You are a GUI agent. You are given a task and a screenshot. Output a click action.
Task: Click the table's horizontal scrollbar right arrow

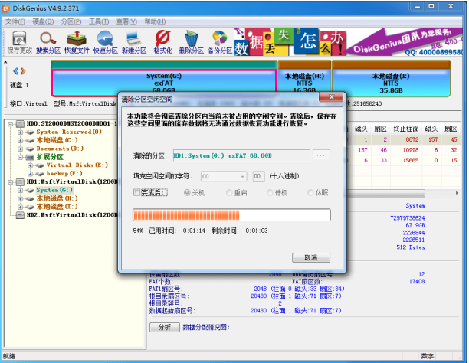tap(457, 193)
